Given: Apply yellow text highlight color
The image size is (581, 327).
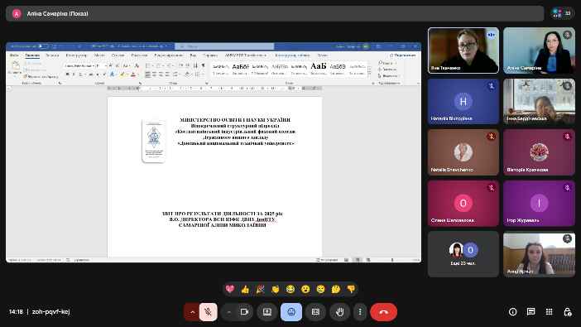Looking at the screenshot, I should [122, 75].
